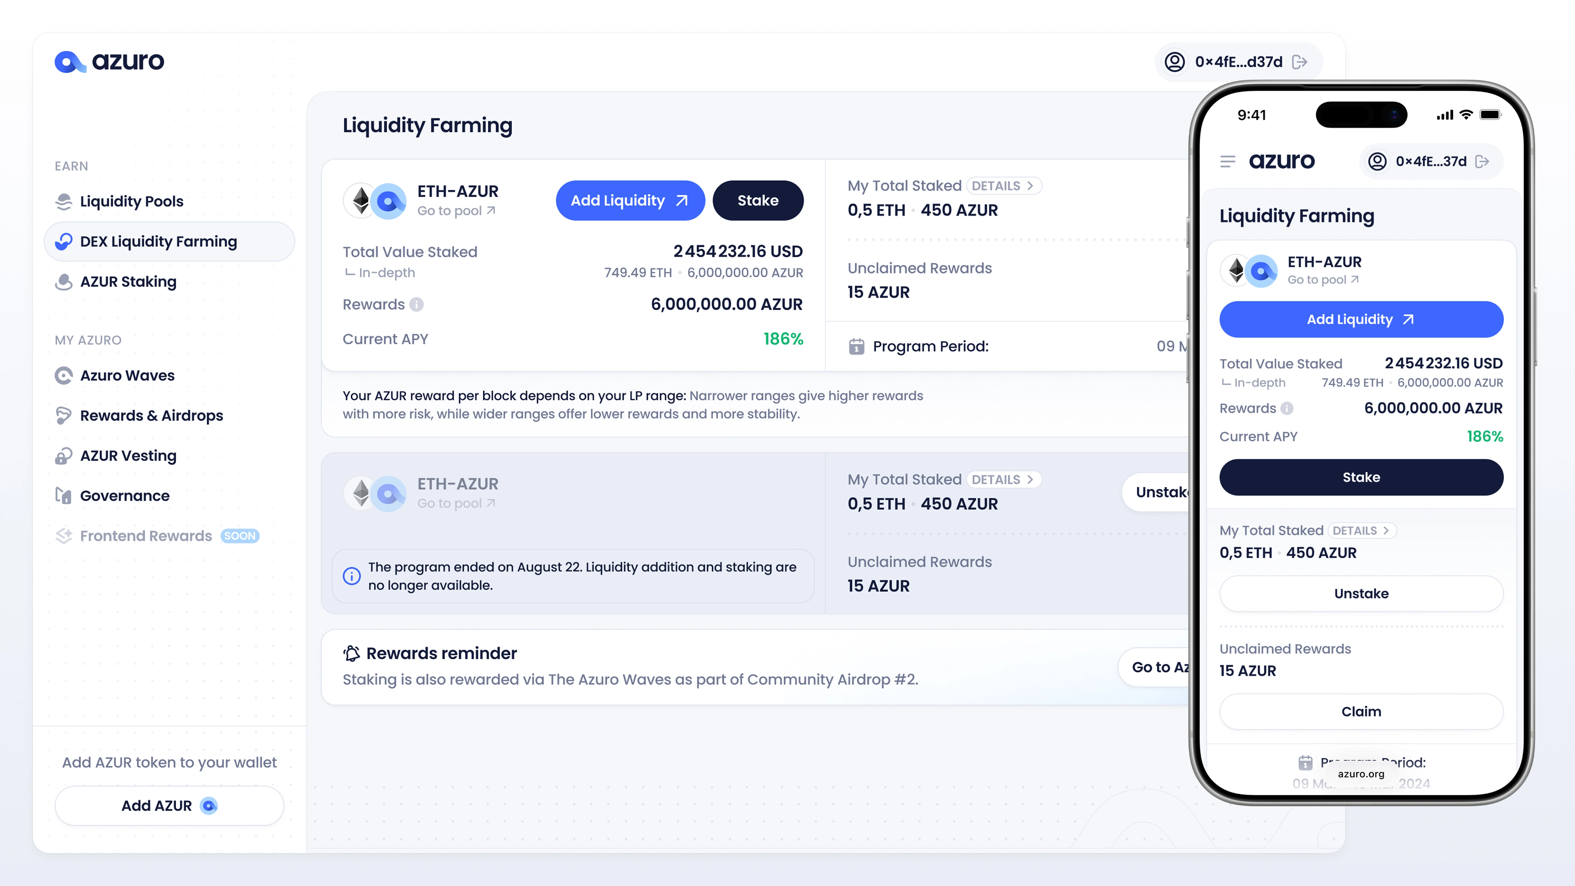Follow Go to pool link in active card
This screenshot has height=886, width=1575.
tap(456, 211)
